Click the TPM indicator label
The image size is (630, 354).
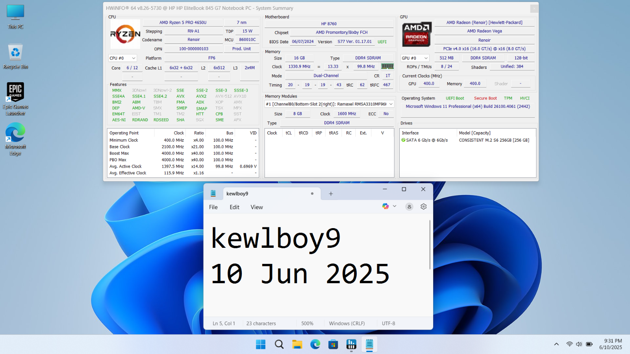pyautogui.click(x=508, y=98)
